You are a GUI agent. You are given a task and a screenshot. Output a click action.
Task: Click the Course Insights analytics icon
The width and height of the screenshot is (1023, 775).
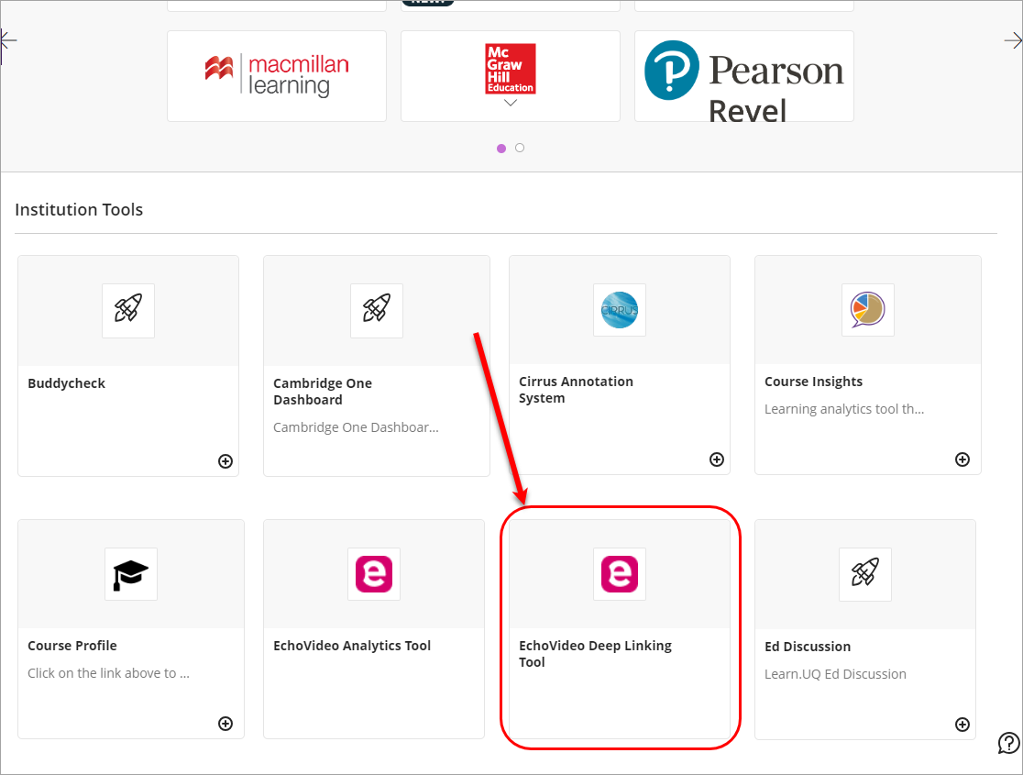867,310
